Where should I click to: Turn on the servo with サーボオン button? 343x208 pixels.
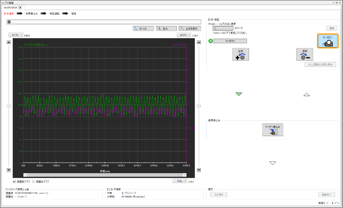[230, 41]
